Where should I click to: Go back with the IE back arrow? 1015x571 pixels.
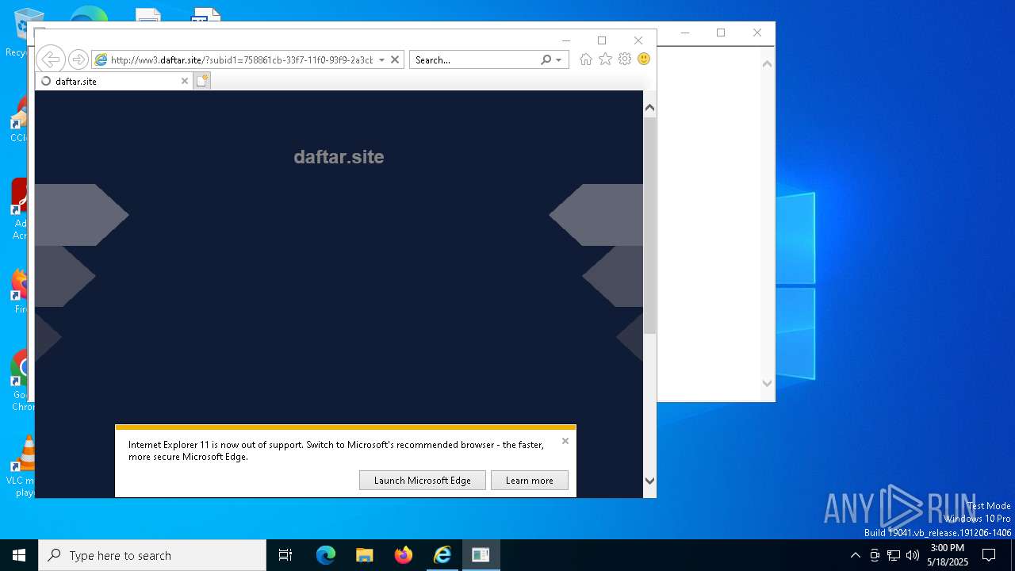pyautogui.click(x=50, y=59)
